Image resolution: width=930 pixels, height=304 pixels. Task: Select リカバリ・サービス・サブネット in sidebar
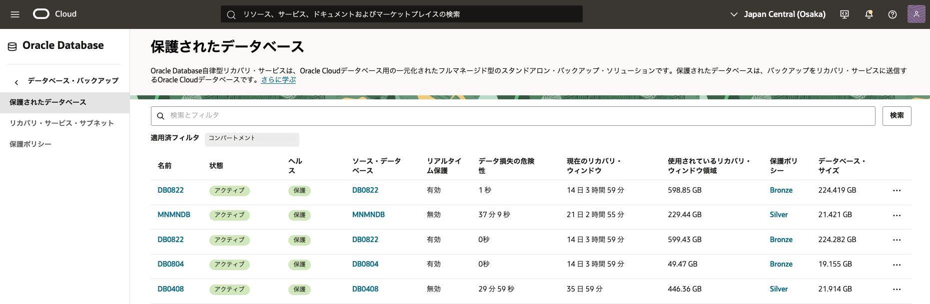pos(62,123)
